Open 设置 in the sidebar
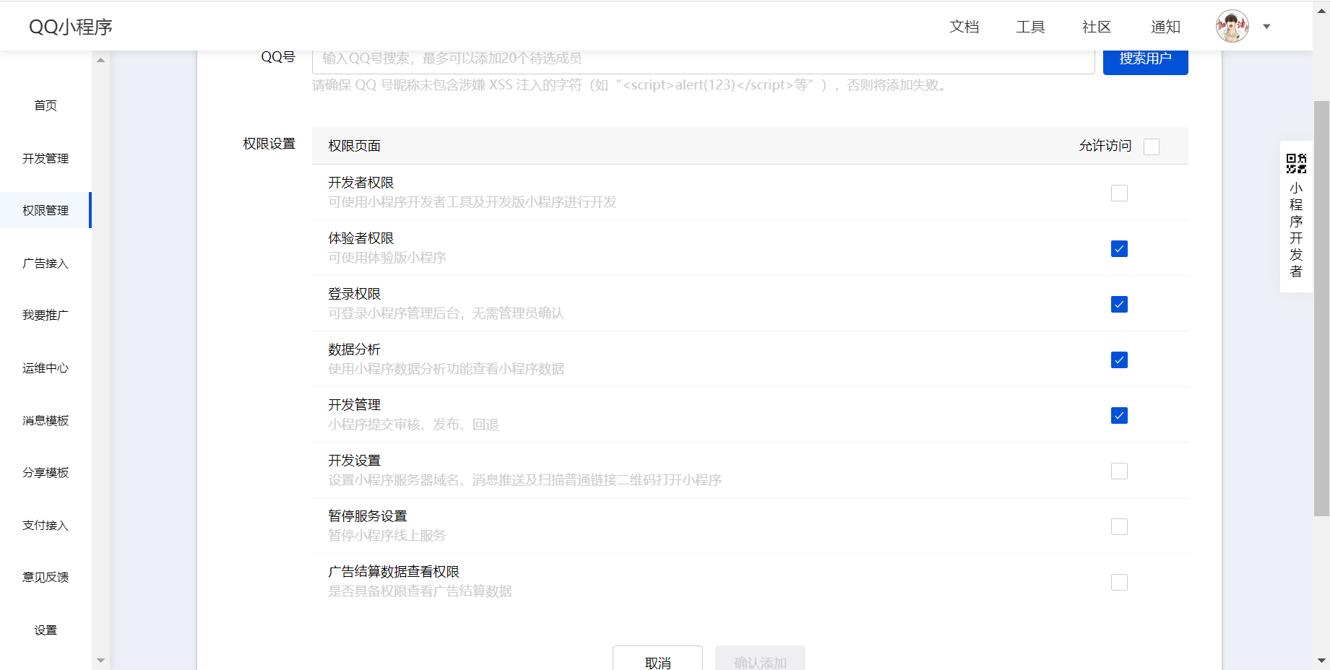 pos(46,630)
